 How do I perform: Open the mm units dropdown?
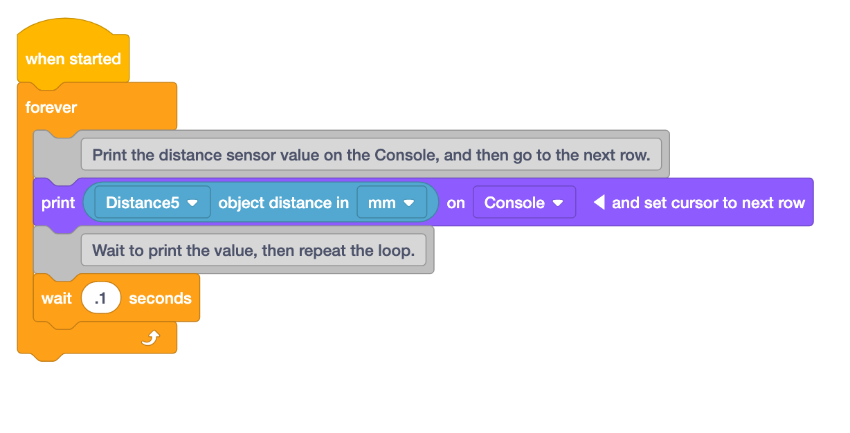pyautogui.click(x=391, y=202)
